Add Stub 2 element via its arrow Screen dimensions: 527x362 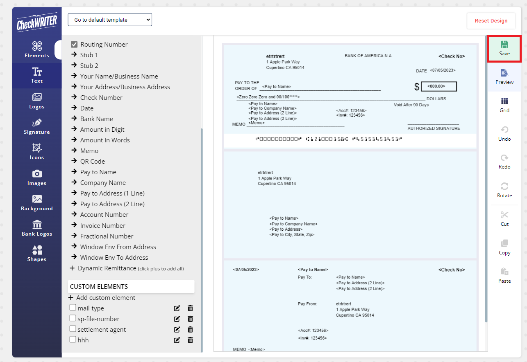point(74,65)
